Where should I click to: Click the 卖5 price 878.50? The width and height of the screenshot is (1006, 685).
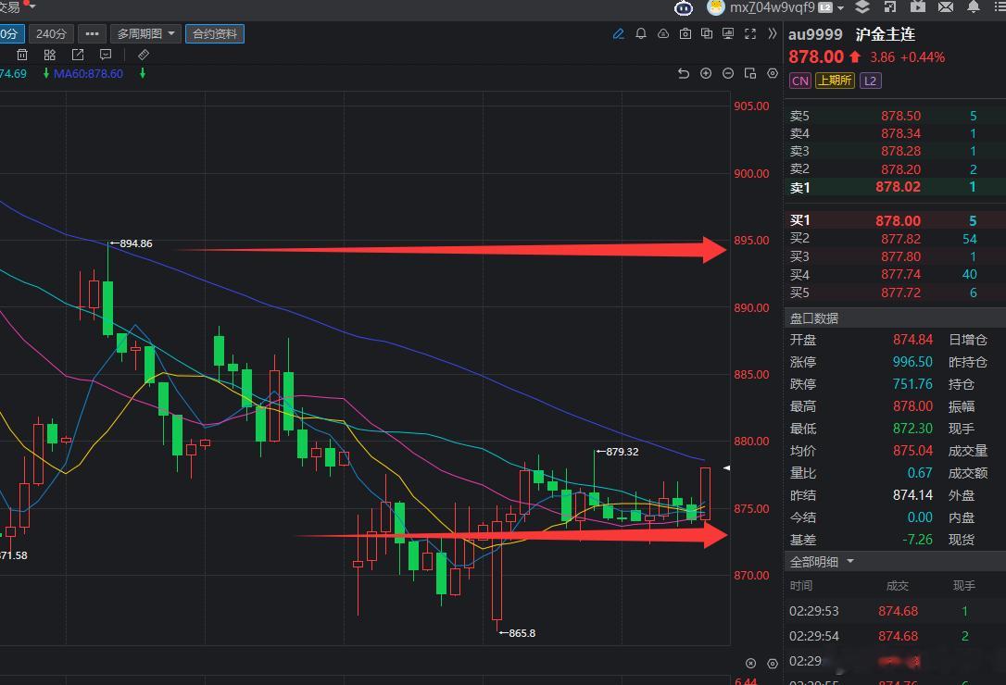coord(900,116)
